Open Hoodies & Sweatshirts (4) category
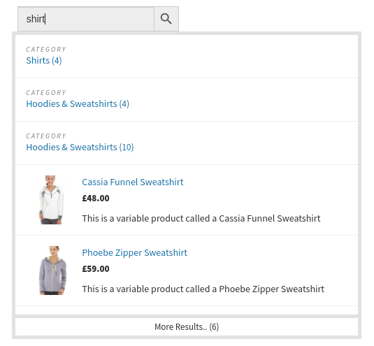The width and height of the screenshot is (374, 346). (78, 104)
